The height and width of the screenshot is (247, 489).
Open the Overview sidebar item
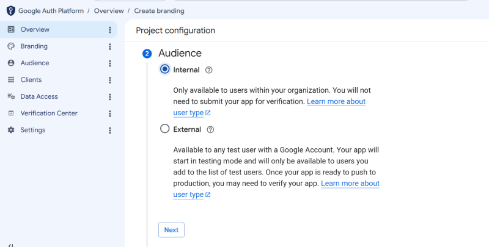(59, 29)
